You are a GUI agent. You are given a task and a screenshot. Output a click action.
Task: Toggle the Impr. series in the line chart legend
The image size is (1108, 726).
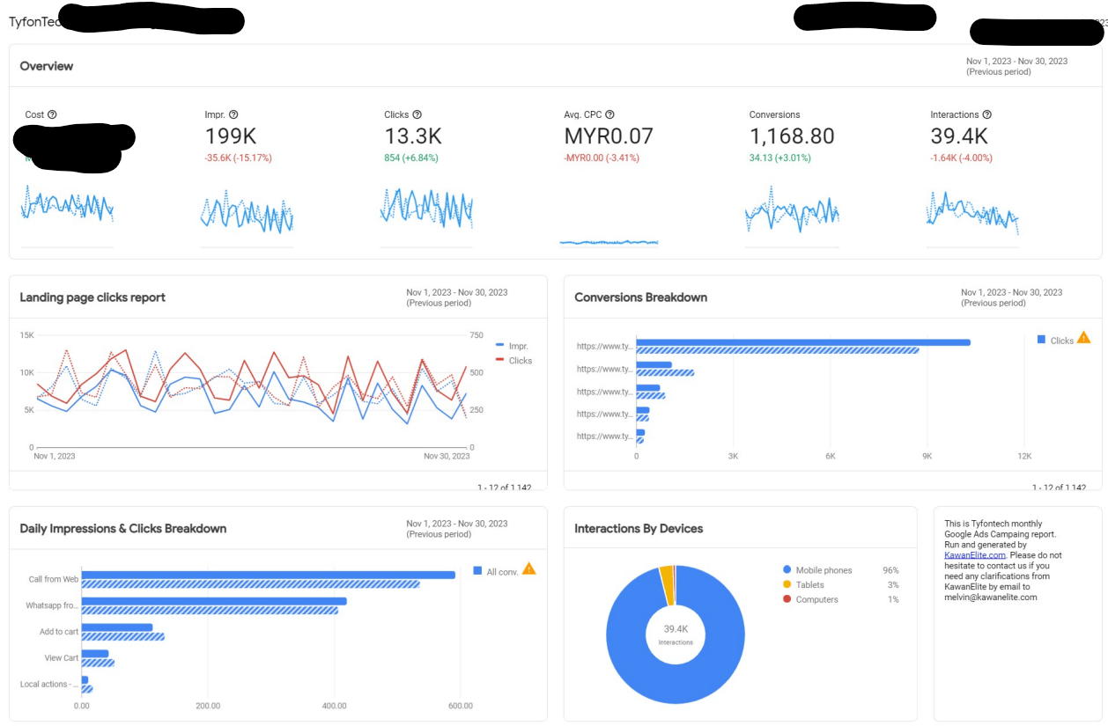click(512, 346)
